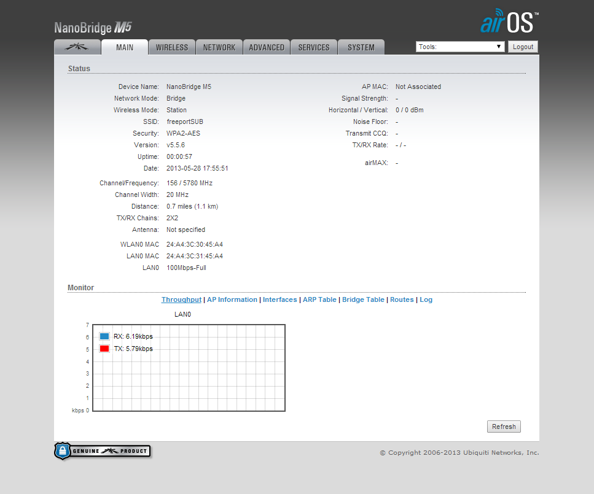Click the Network Mode value Bridge
594x494 pixels.
tap(176, 98)
